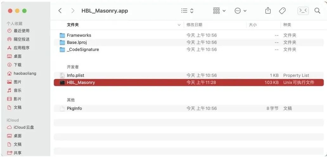
Task: Go forward with the right chevron
Action: click(x=73, y=11)
